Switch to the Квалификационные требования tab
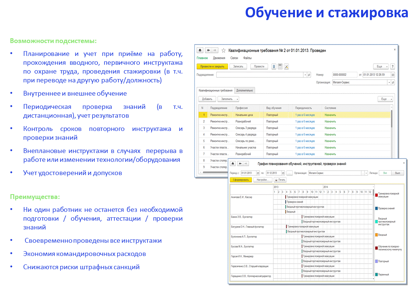 click(x=216, y=90)
